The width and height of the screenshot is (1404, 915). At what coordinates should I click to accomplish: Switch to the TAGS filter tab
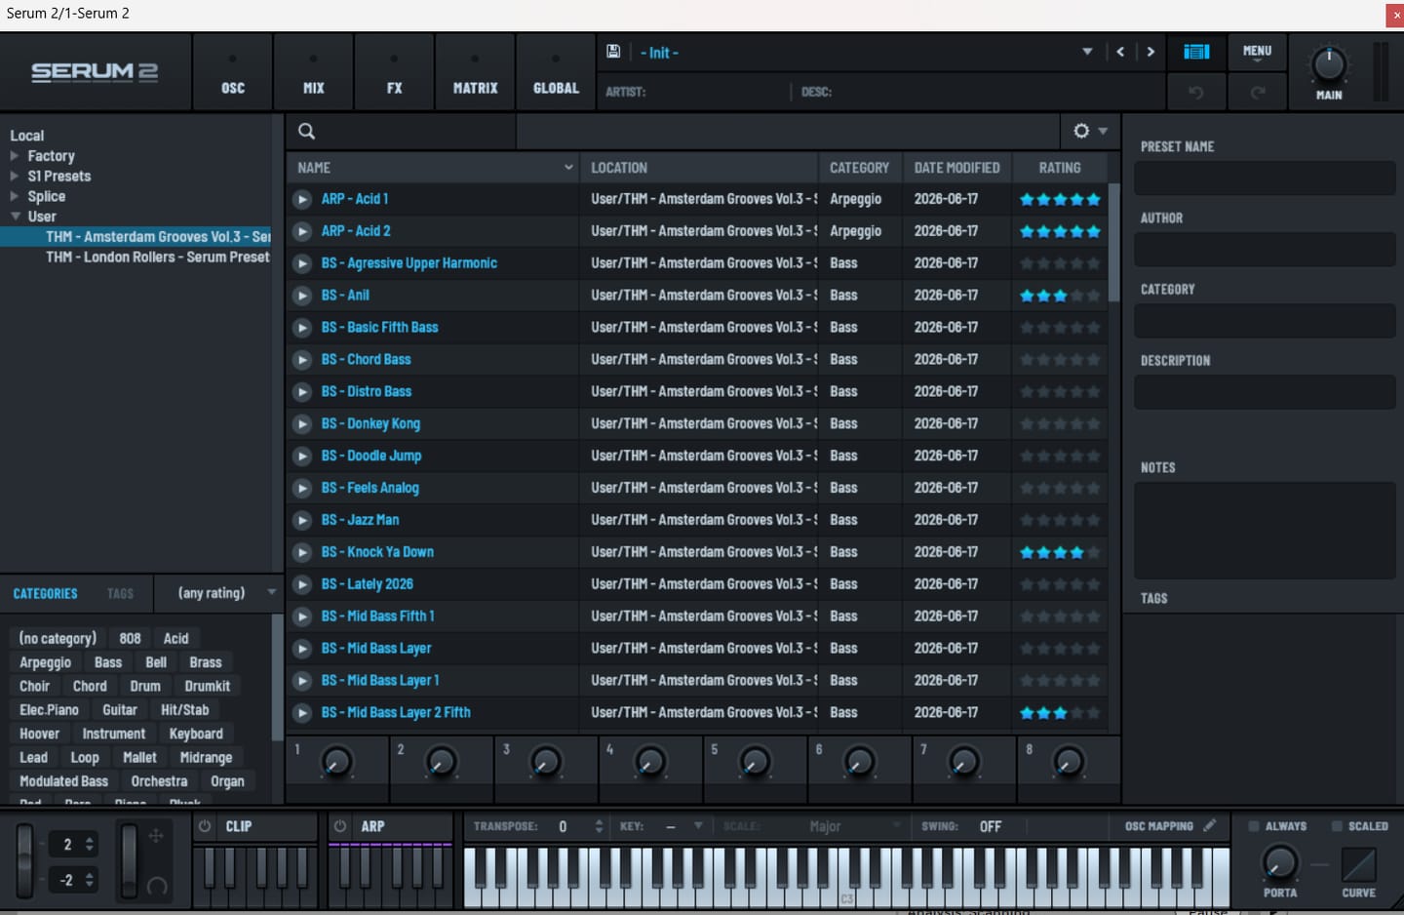click(120, 593)
